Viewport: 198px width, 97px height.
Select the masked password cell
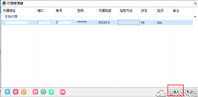86,22
